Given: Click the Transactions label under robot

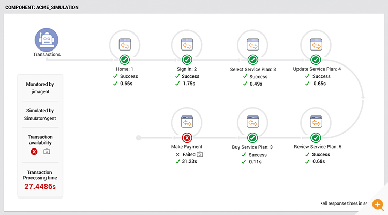Looking at the screenshot, I should tap(47, 54).
